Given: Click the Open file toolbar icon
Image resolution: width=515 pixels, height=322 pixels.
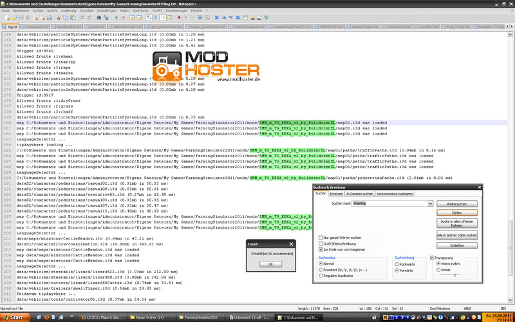Looking at the screenshot, I should 14,18.
